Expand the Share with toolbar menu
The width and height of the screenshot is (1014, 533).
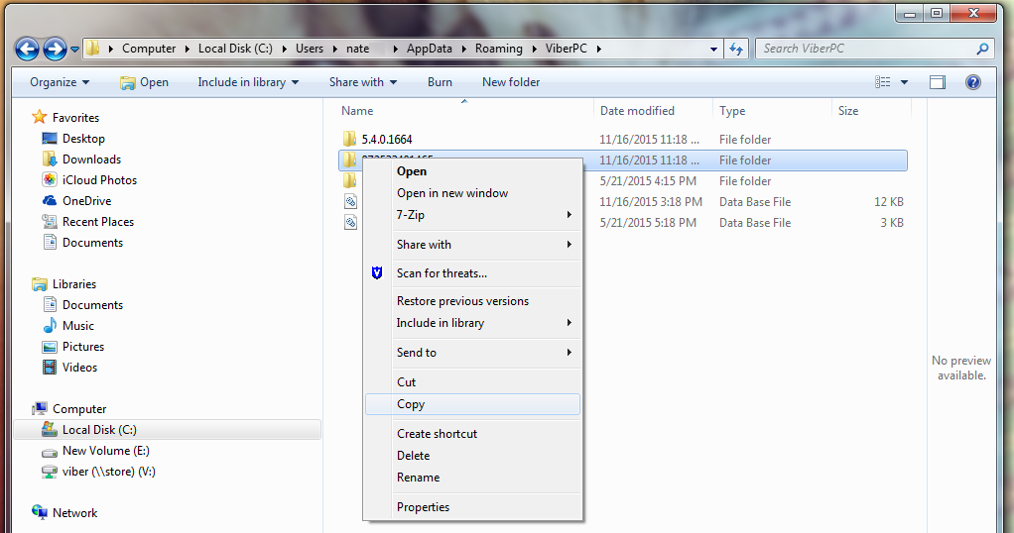pos(363,82)
